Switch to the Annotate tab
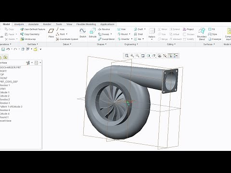This screenshot has height=173, width=231. pyautogui.click(x=33, y=24)
